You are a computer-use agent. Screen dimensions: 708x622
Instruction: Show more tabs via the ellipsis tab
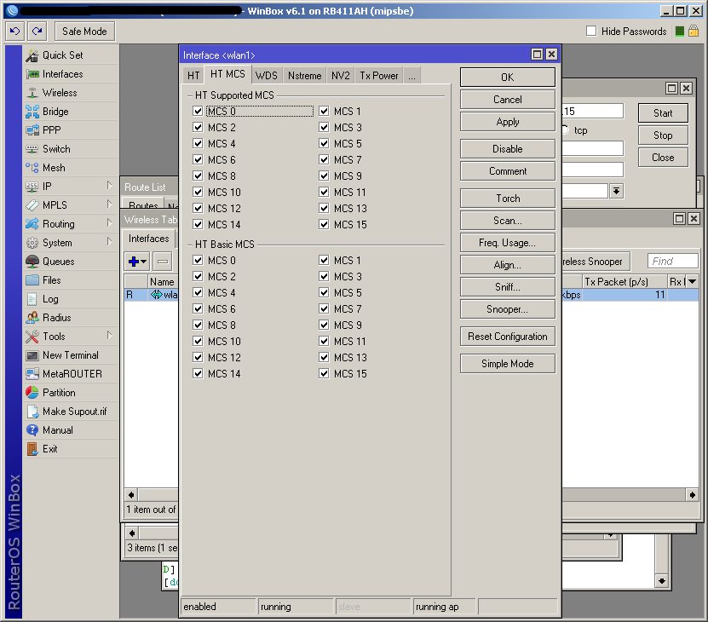[x=412, y=76]
